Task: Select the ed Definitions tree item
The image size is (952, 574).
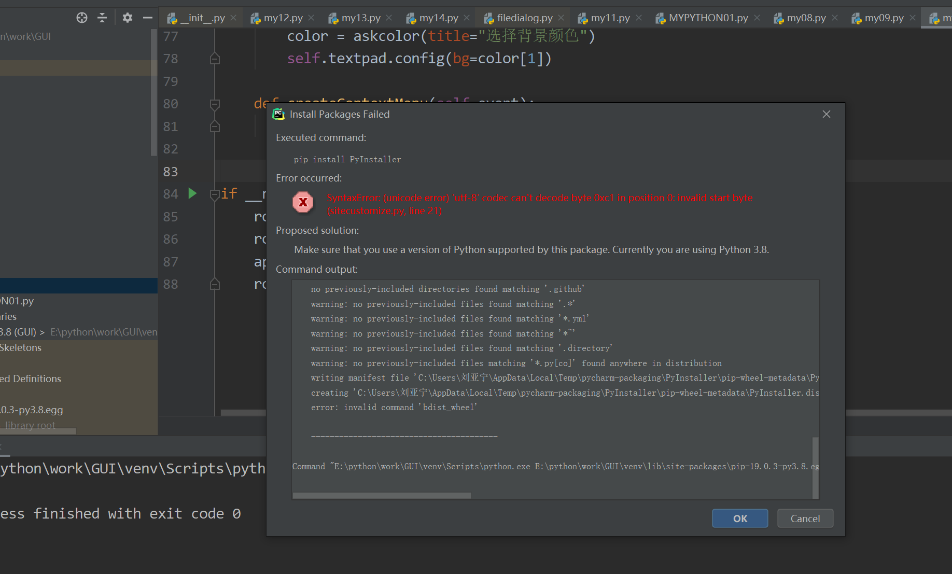Action: (31, 379)
